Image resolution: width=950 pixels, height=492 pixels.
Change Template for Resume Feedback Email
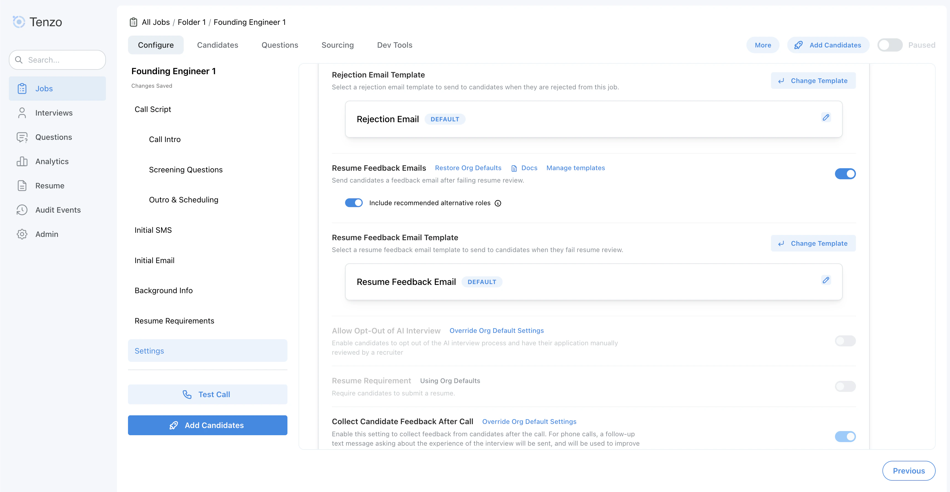pos(813,243)
